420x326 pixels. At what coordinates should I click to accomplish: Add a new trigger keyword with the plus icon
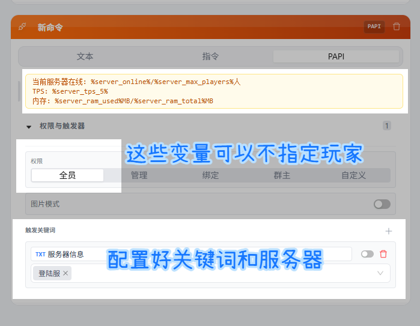pyautogui.click(x=388, y=231)
